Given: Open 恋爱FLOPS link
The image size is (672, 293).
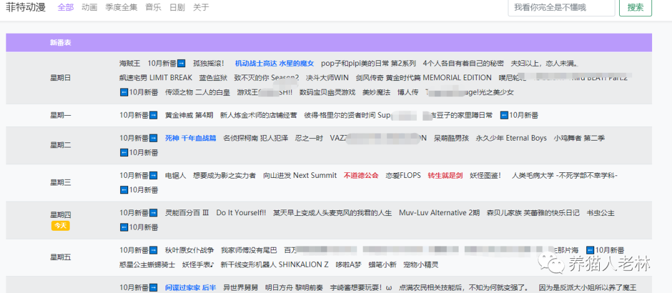Looking at the screenshot, I should [x=403, y=175].
